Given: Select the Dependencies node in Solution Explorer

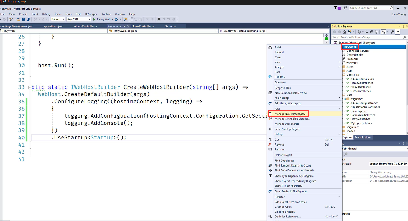Looking at the screenshot, I should pos(355,55).
